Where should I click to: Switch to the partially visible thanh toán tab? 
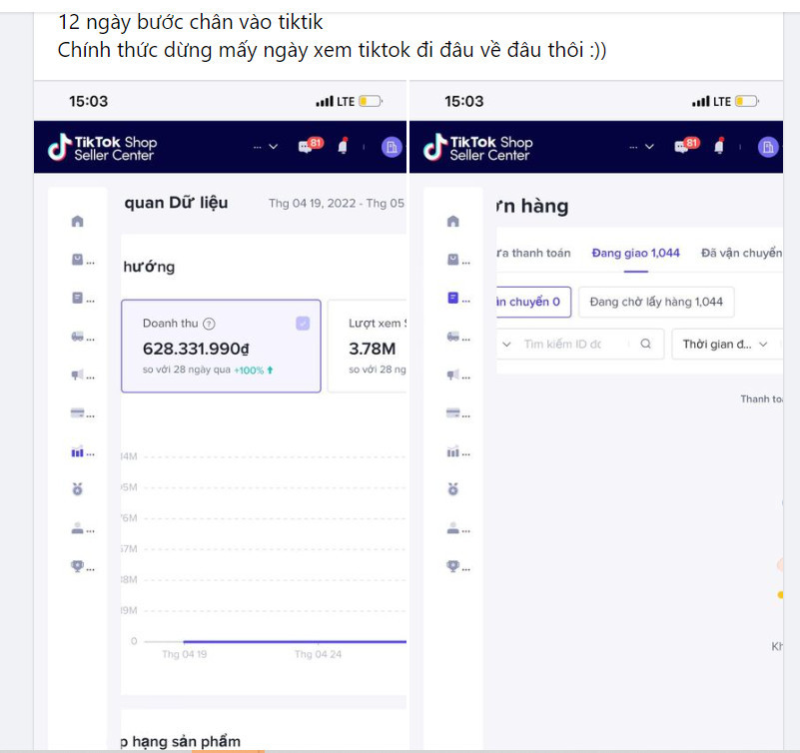click(533, 253)
